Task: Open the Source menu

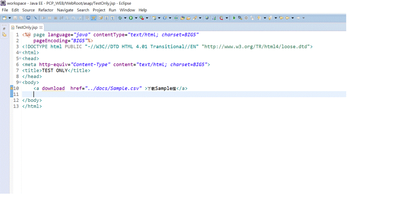Action: point(28,10)
